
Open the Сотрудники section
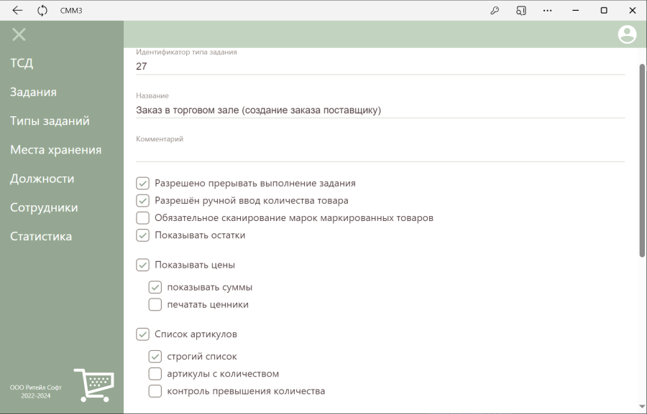(x=44, y=207)
